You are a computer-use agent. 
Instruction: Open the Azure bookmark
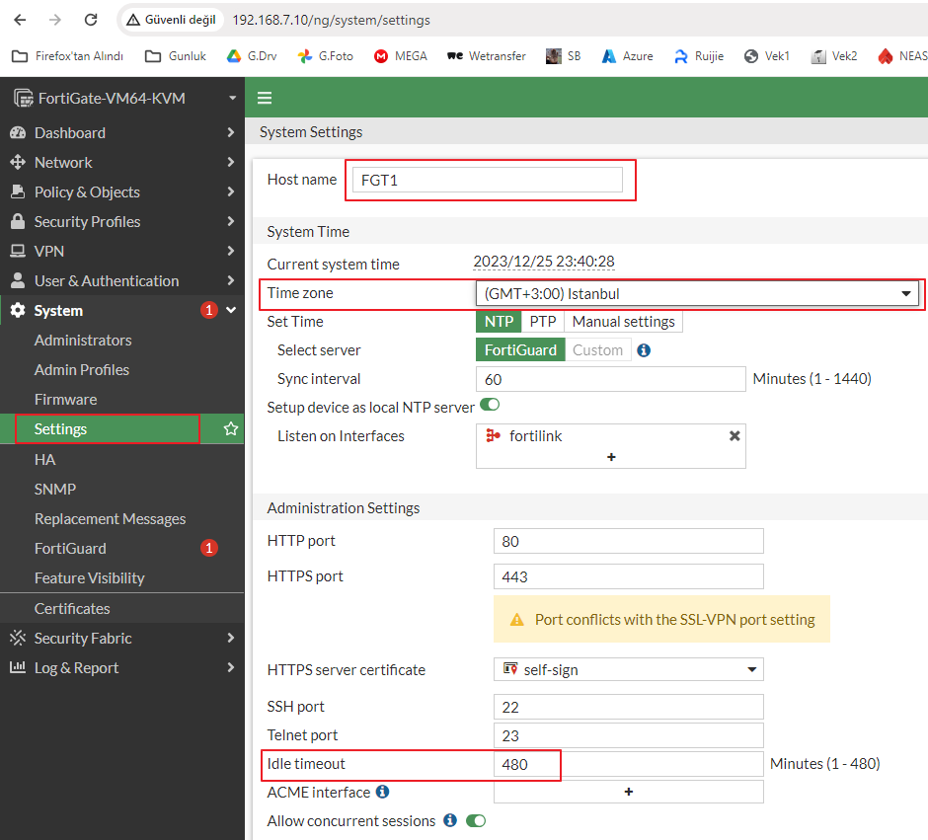627,56
